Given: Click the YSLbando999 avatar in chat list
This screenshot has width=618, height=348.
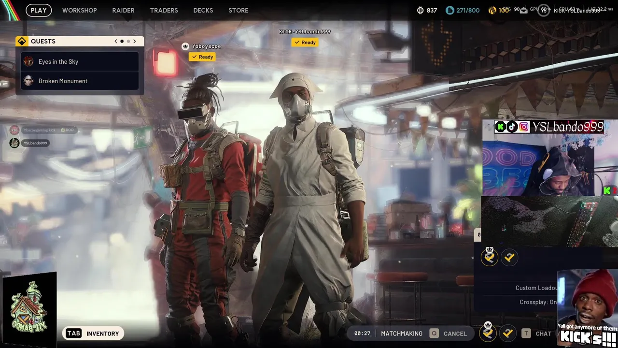Looking at the screenshot, I should [14, 143].
